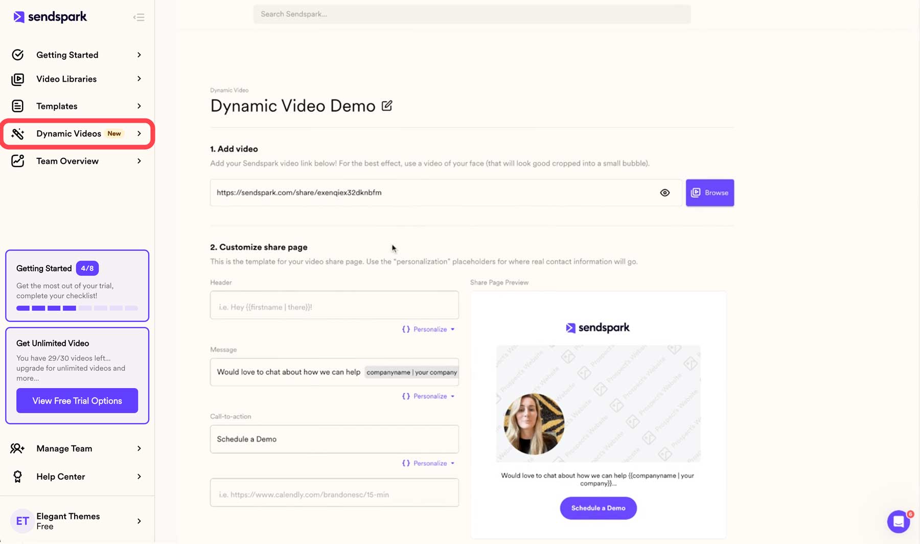Click the Getting Started progress bar
920x544 pixels.
pyautogui.click(x=77, y=308)
